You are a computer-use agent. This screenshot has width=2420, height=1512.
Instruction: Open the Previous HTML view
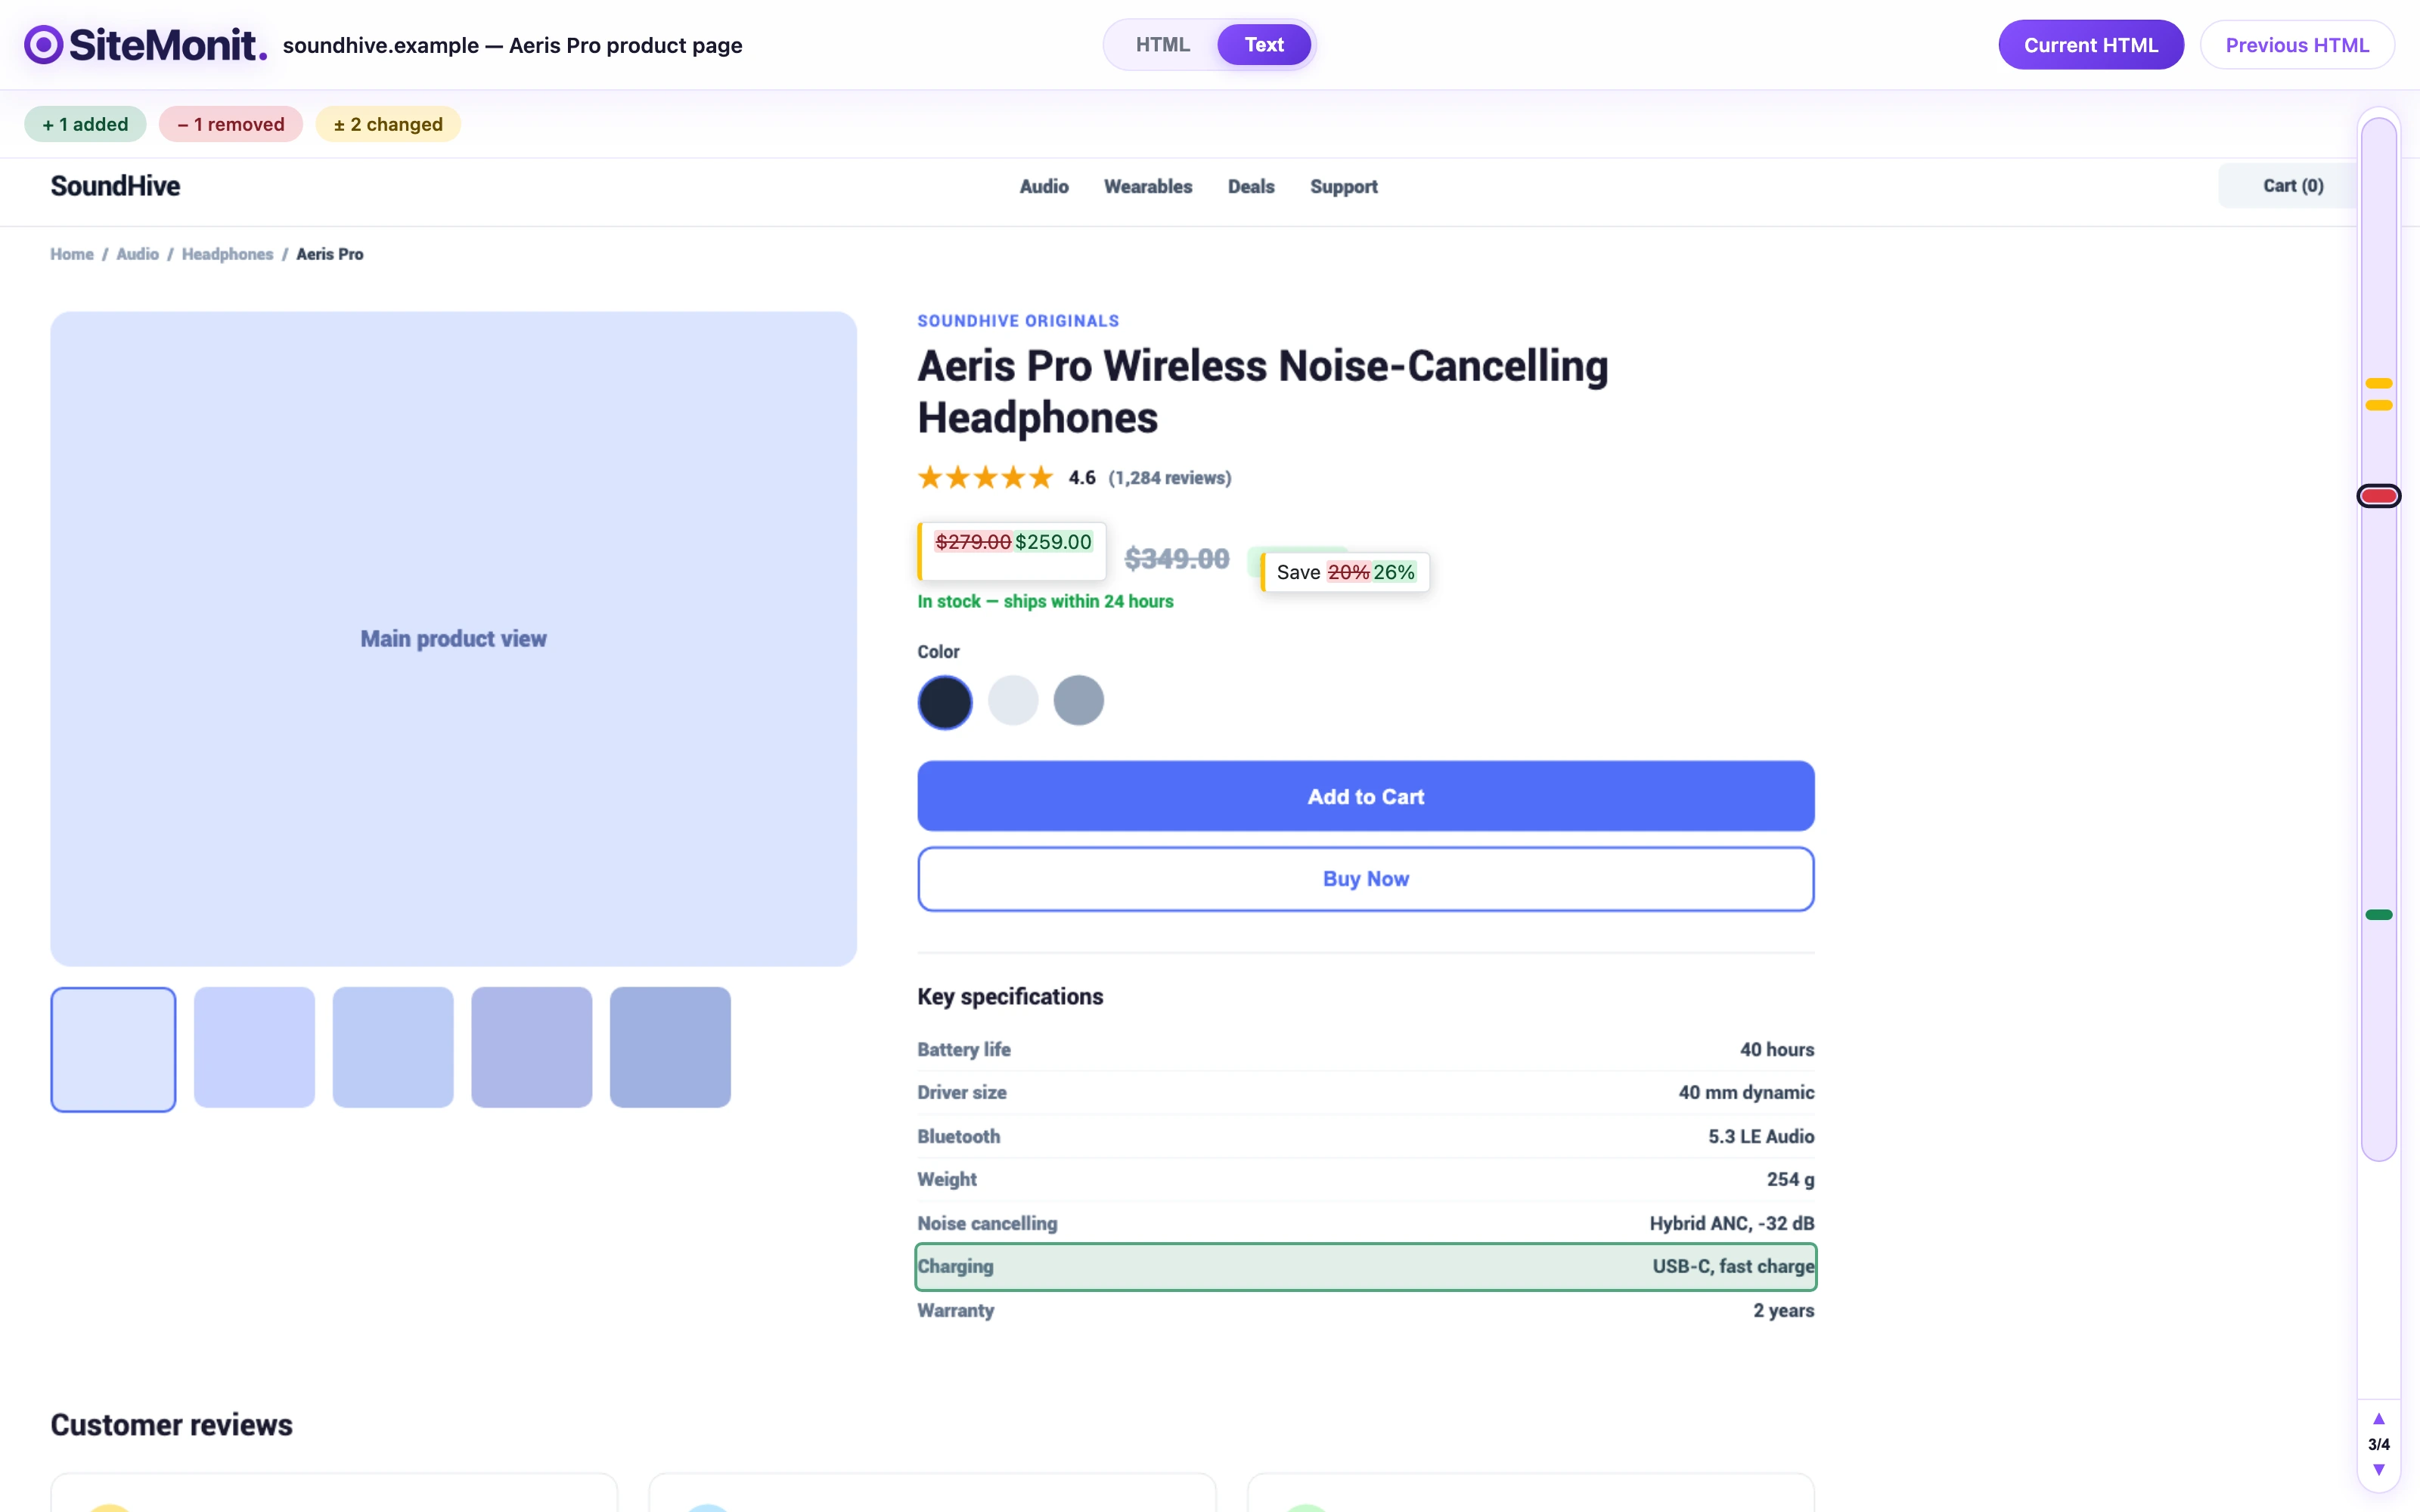2297,45
